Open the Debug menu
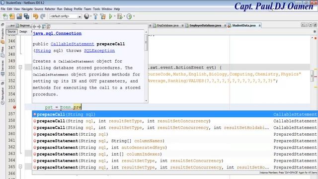Screen dimensions: 318x179 [x=68, y=9]
